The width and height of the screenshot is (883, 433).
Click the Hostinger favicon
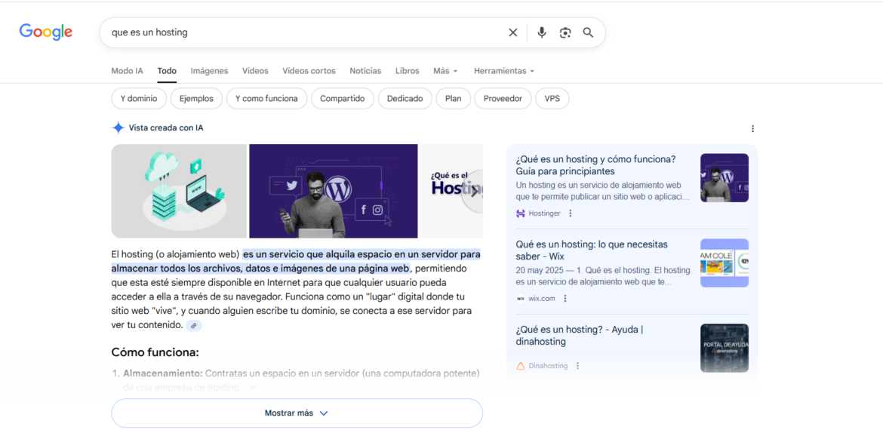point(520,213)
